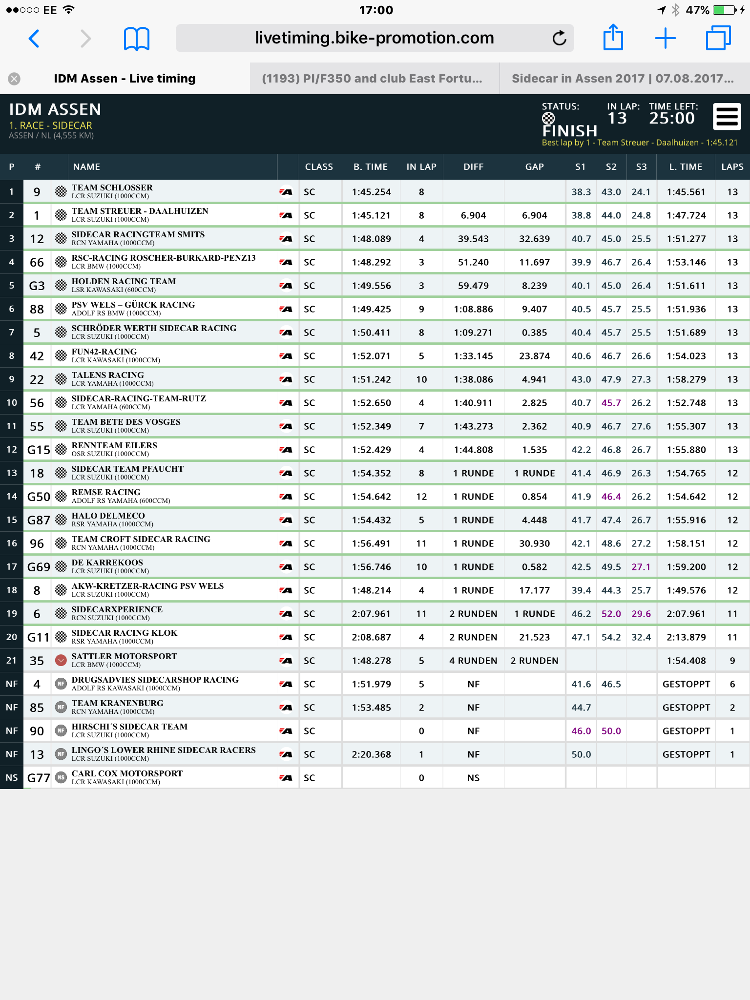The height and width of the screenshot is (1000, 750).
Task: Click the sponsor logo in Team Croft row
Action: pos(286,543)
